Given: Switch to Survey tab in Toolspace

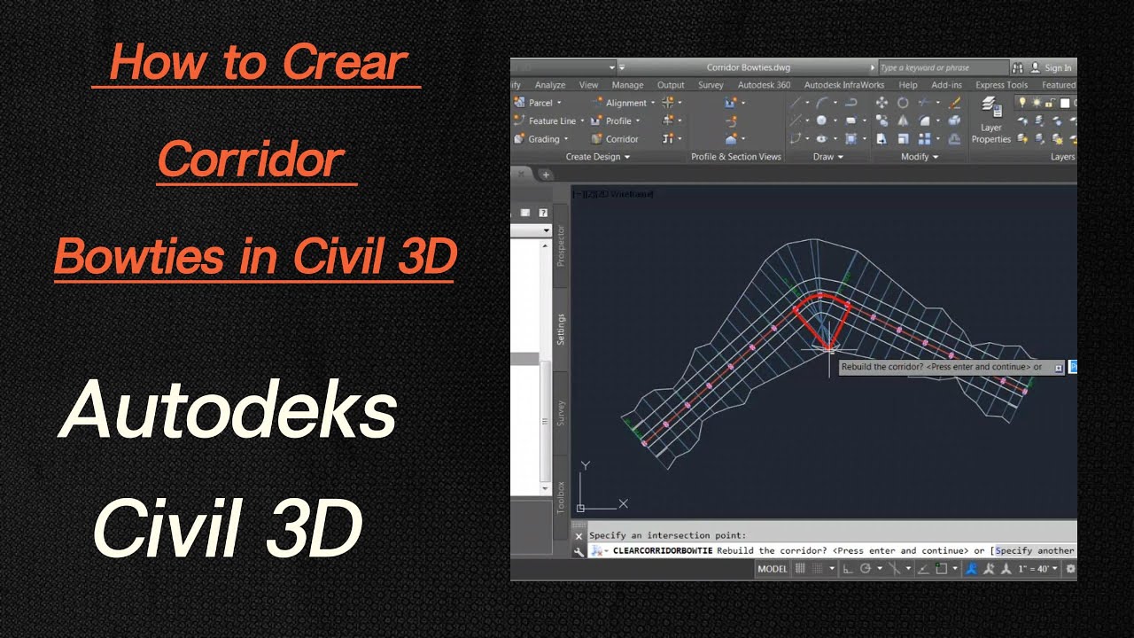Looking at the screenshot, I should click(x=561, y=414).
